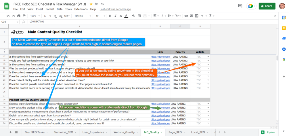Click the insert link icon
289x136 pixels.
186,16
